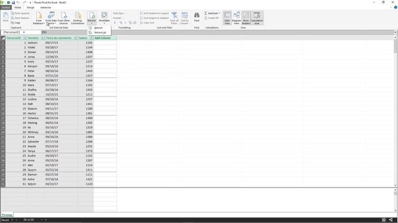Click Sort Largest to Smallest

coord(154,18)
